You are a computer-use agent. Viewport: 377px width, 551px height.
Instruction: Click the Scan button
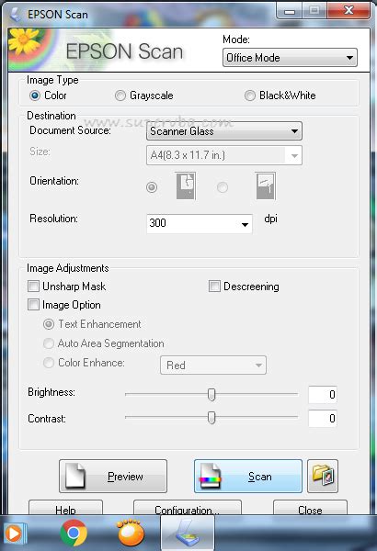[248, 476]
